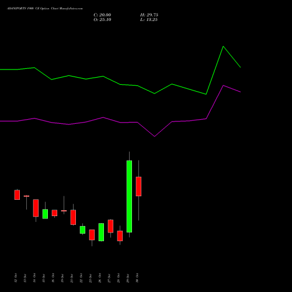The image size is (292, 292).
Task: Select the red candle for 30 Oct
Action: click(x=138, y=186)
